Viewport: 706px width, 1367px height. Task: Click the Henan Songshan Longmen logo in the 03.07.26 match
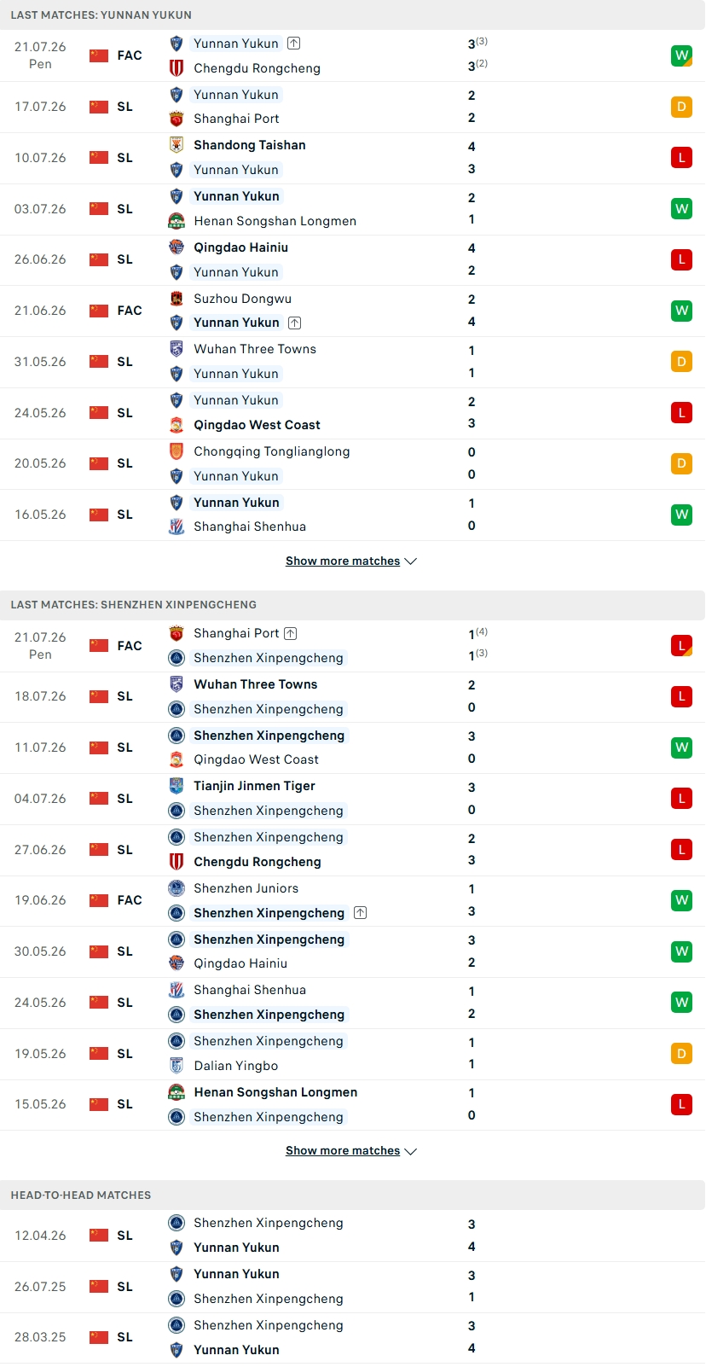(176, 221)
